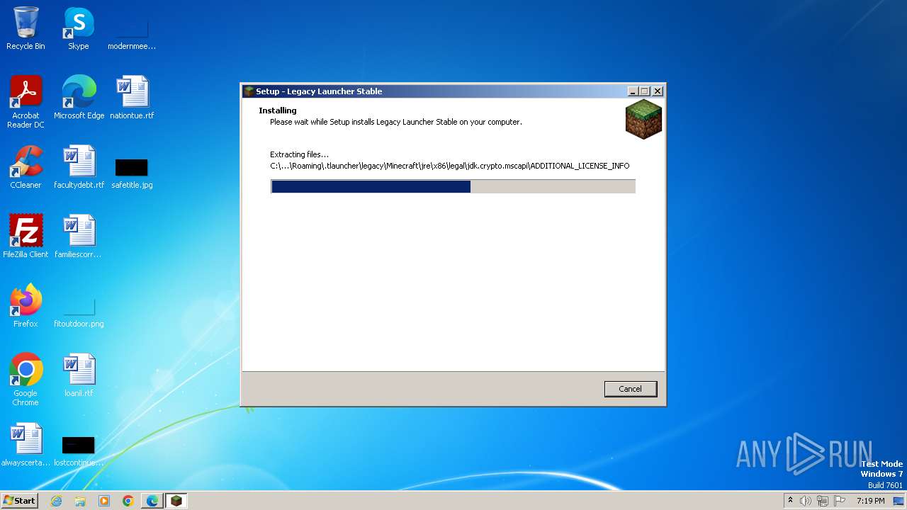Select the Firefox desktop shortcut
This screenshot has height=510, width=907.
click(26, 306)
